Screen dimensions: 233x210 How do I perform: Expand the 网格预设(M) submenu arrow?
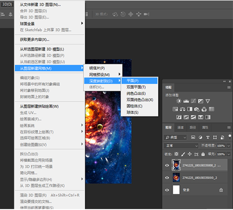click(x=119, y=74)
